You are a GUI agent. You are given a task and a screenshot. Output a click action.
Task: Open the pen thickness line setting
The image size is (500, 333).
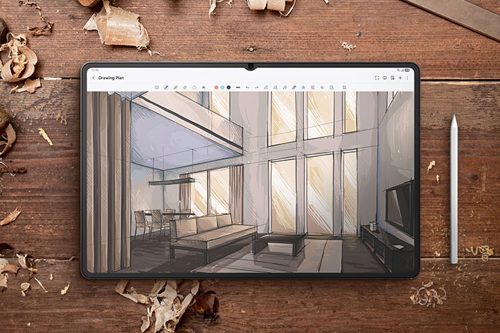pyautogui.click(x=238, y=87)
